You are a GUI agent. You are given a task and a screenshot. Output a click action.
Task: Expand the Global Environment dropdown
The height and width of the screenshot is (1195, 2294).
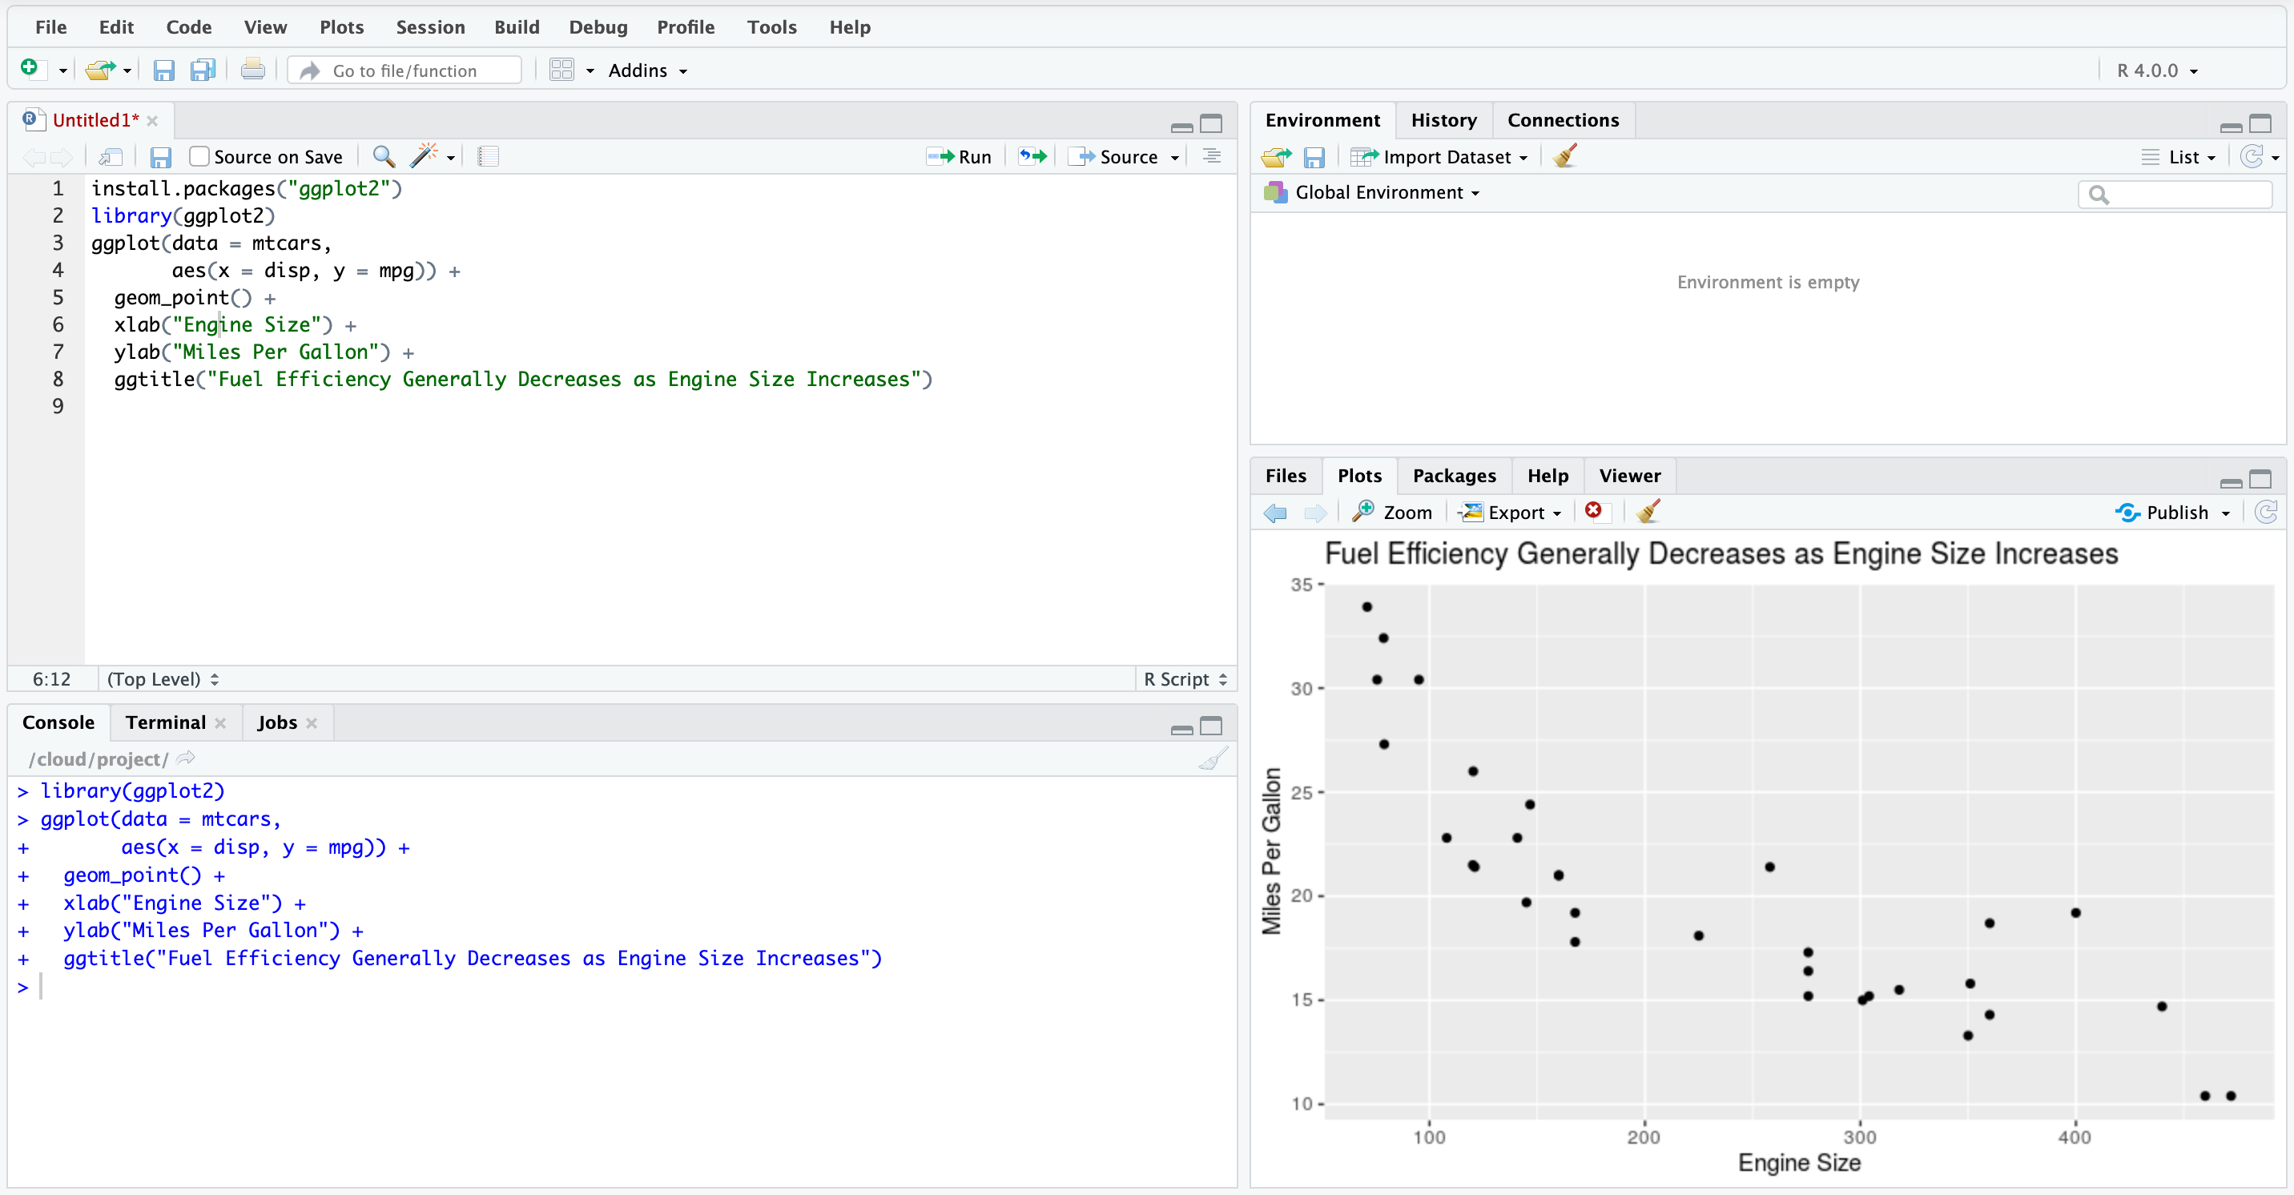(1383, 191)
